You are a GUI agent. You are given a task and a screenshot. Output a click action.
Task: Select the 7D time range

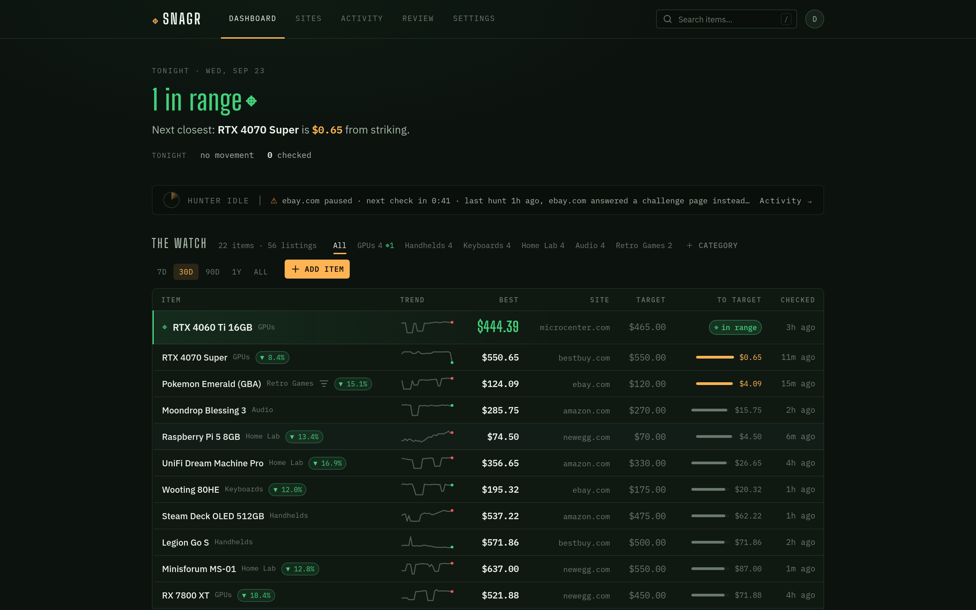click(x=162, y=272)
